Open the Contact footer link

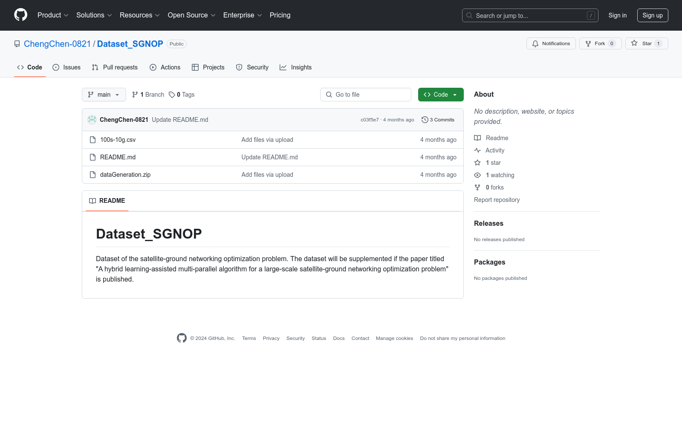(x=360, y=338)
